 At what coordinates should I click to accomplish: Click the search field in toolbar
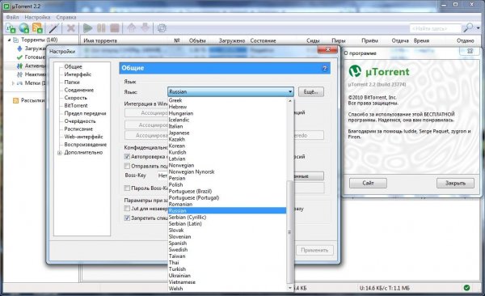click(435, 28)
